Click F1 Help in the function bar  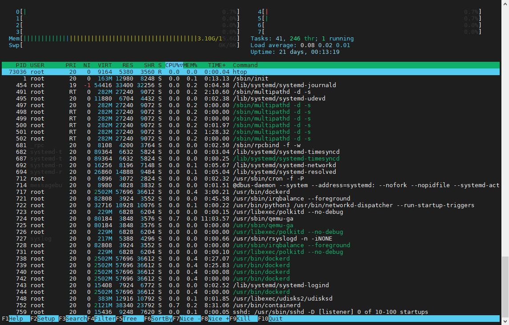click(16, 319)
